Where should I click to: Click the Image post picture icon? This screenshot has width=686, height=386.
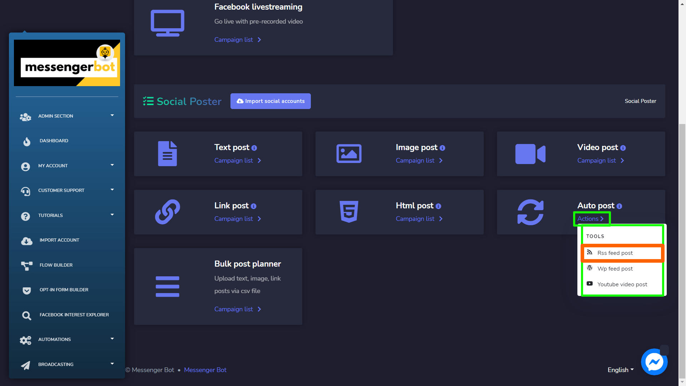click(x=349, y=154)
